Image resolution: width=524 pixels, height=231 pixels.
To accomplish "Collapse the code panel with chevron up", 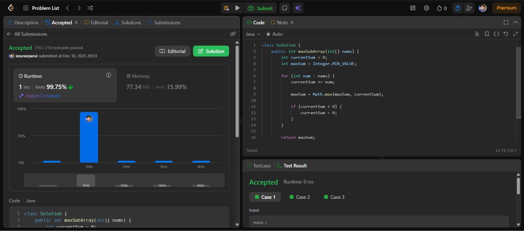I will (x=516, y=22).
